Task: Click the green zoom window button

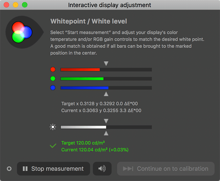Action: pyautogui.click(x=25, y=5)
